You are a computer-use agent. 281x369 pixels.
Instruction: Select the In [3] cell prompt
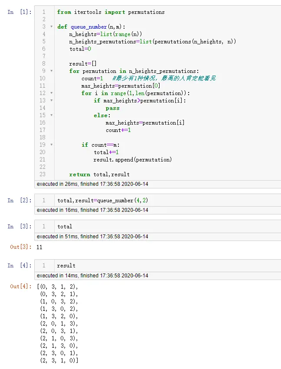(x=20, y=226)
